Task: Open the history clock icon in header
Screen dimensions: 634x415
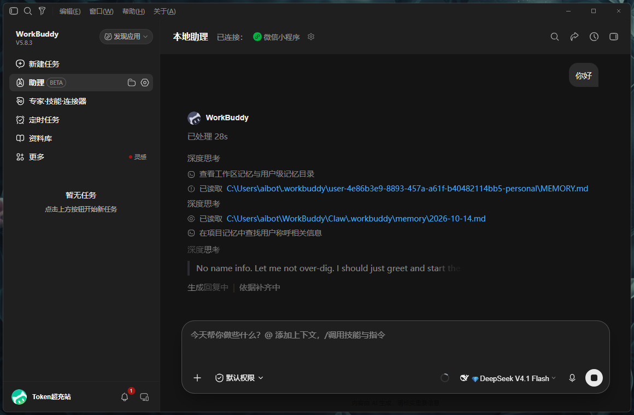Action: 594,37
